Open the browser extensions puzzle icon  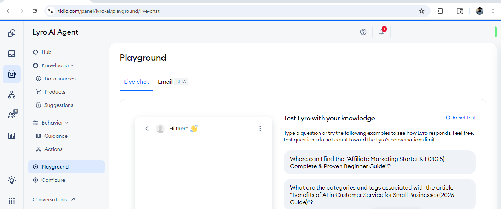(x=440, y=11)
